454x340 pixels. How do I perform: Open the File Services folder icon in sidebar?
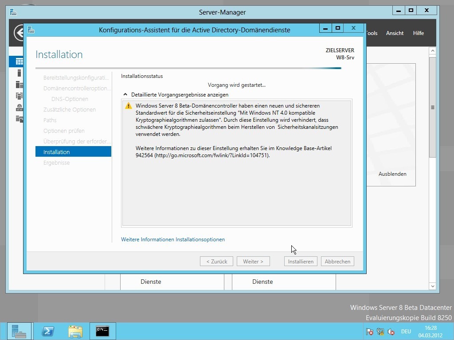pos(19,119)
